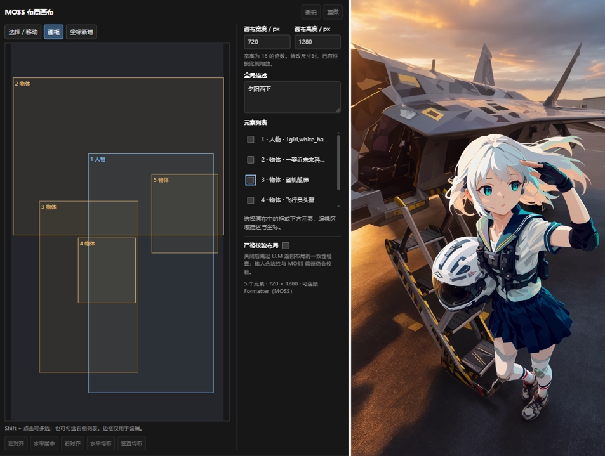This screenshot has width=605, height=456.
Task: Focus the 画布高度 field showing 1280
Action: 317,42
